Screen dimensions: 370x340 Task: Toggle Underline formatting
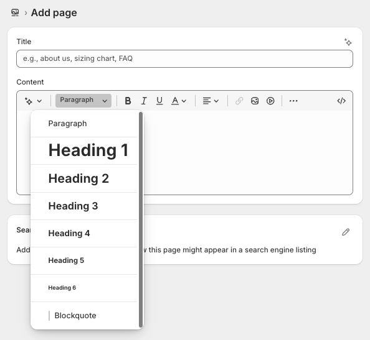(159, 101)
